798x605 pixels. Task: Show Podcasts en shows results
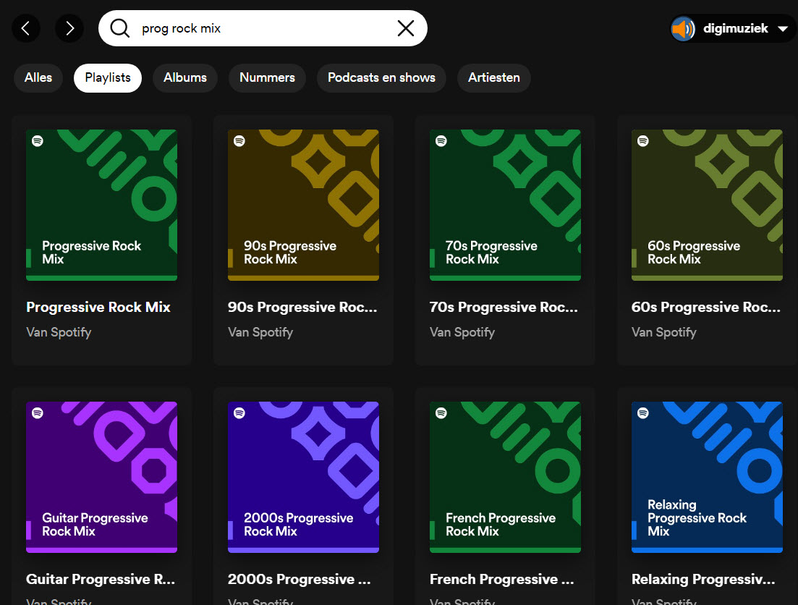coord(381,77)
